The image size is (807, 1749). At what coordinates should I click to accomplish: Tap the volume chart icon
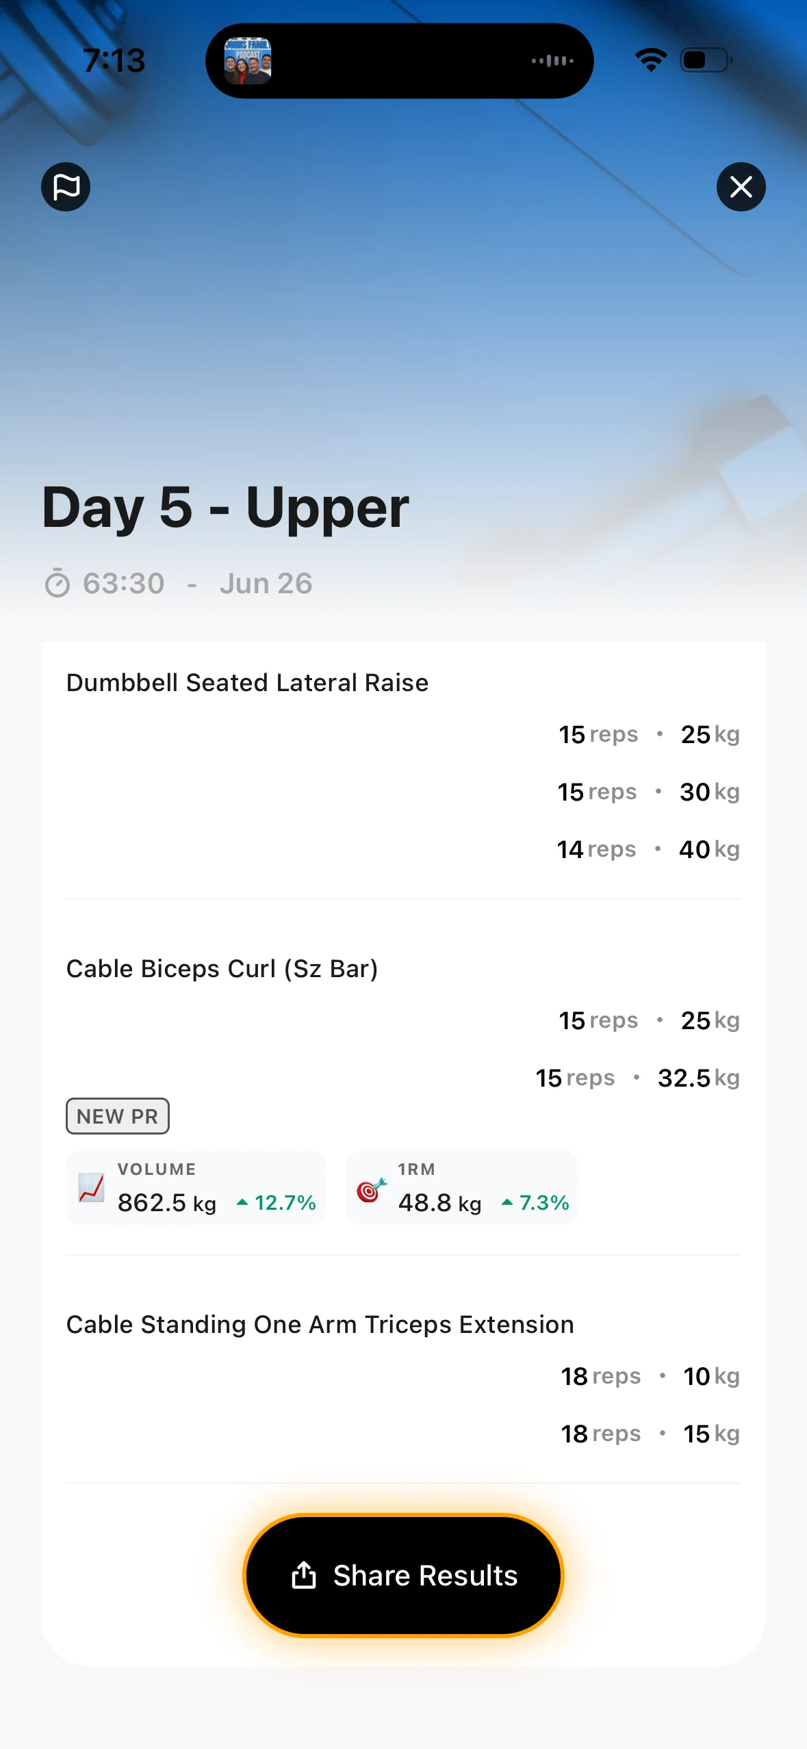pyautogui.click(x=91, y=1188)
